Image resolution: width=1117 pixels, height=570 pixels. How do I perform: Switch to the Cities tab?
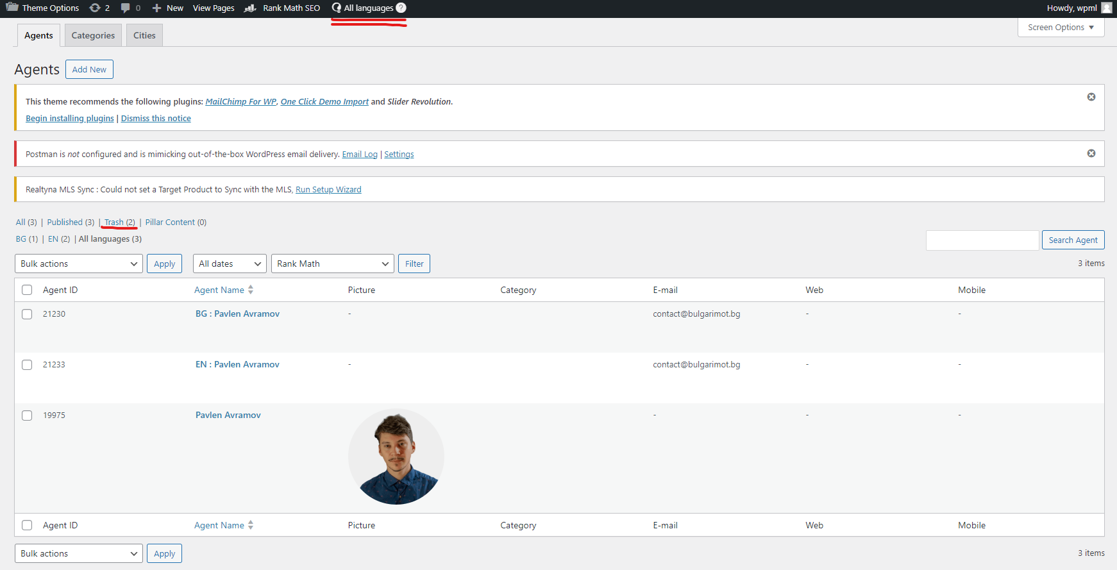[144, 35]
